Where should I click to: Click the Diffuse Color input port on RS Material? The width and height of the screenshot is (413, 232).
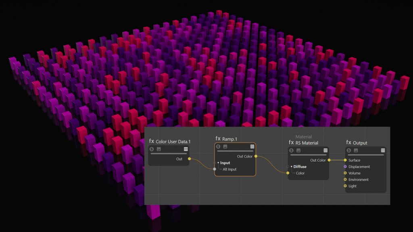tap(288, 173)
